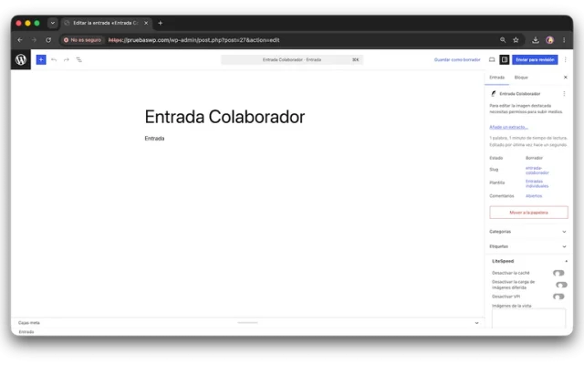Open the block inserter plus button

point(41,59)
